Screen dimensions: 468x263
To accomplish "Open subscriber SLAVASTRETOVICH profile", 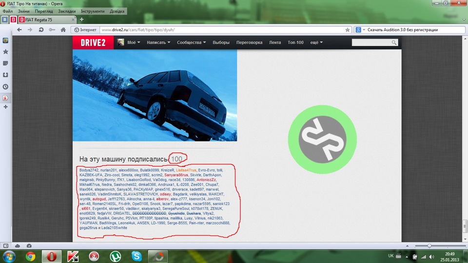I will [x=140, y=194].
